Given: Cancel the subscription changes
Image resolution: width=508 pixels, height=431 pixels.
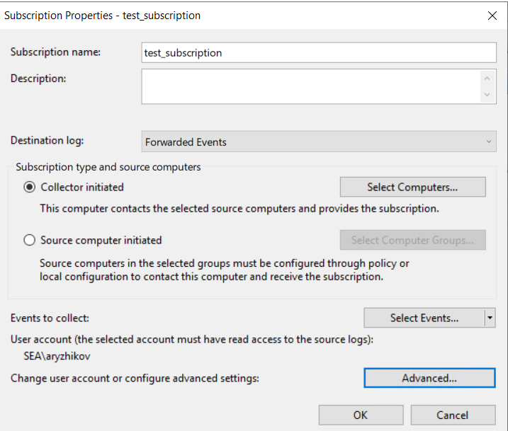Looking at the screenshot, I should click(453, 415).
